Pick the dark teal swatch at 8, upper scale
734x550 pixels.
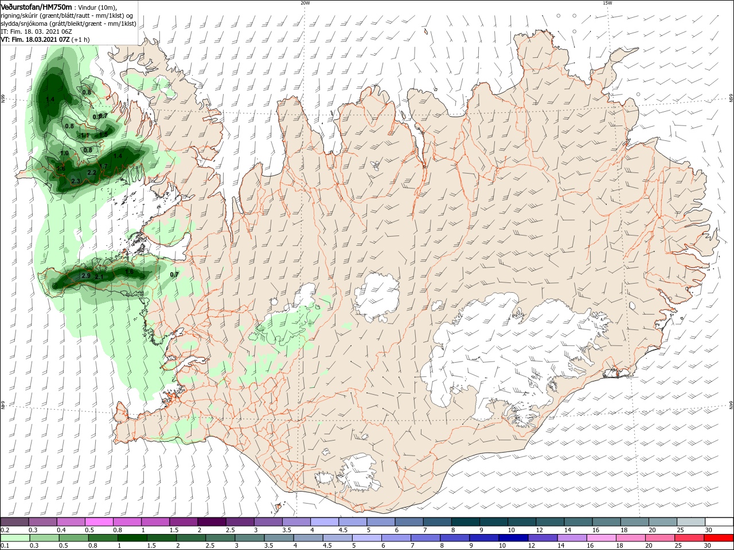(465, 522)
